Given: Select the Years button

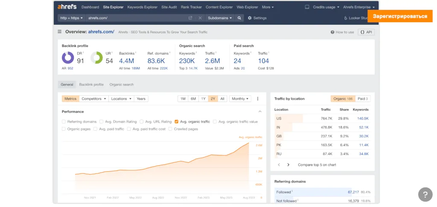Looking at the screenshot, I should coord(141,99).
